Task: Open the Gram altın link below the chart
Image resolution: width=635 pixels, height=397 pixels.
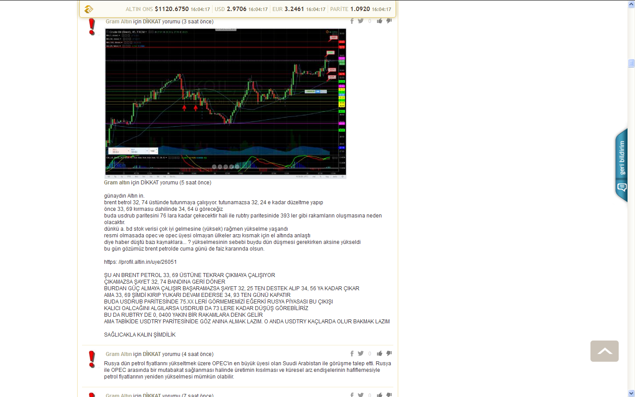Action: point(117,183)
